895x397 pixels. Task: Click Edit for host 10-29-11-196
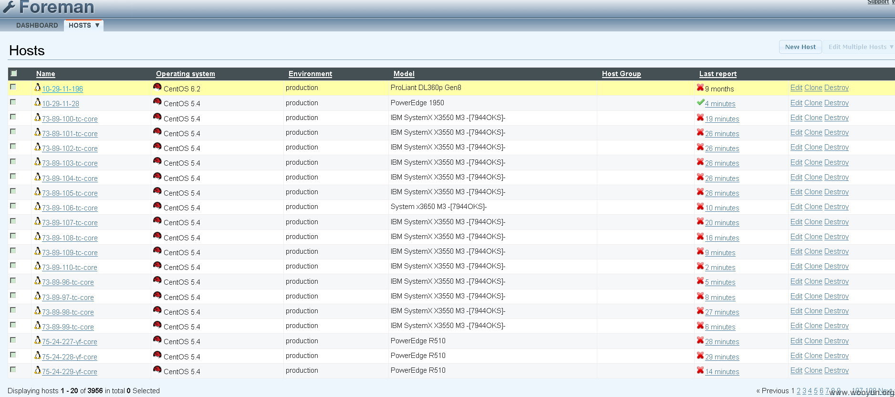tap(796, 88)
